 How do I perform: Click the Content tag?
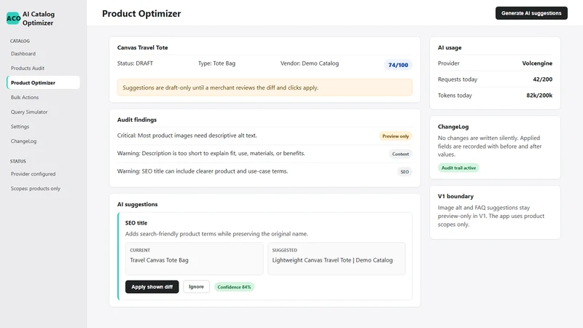click(x=400, y=154)
